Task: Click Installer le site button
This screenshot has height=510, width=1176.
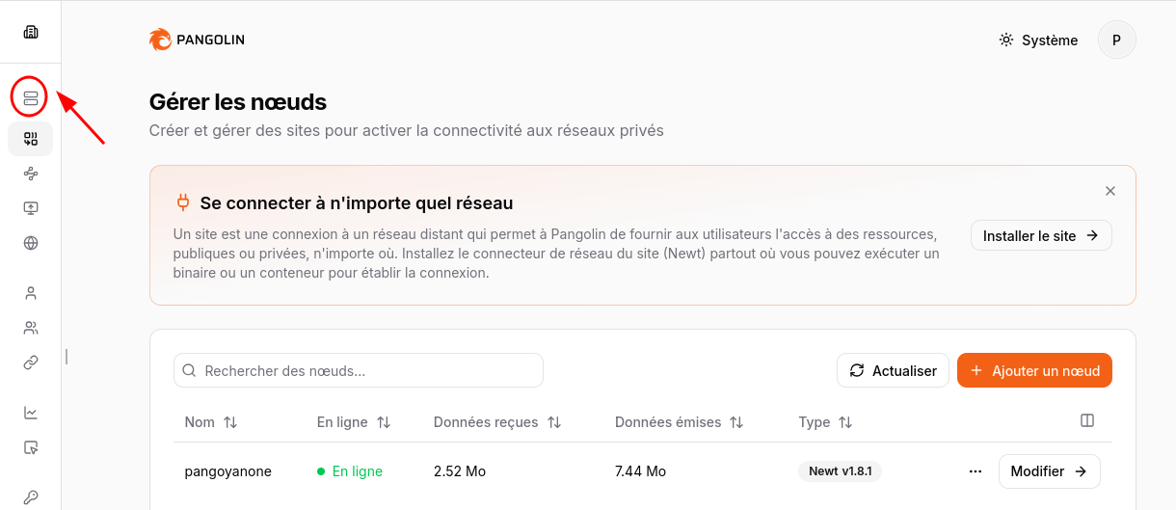Action: pyautogui.click(x=1040, y=236)
